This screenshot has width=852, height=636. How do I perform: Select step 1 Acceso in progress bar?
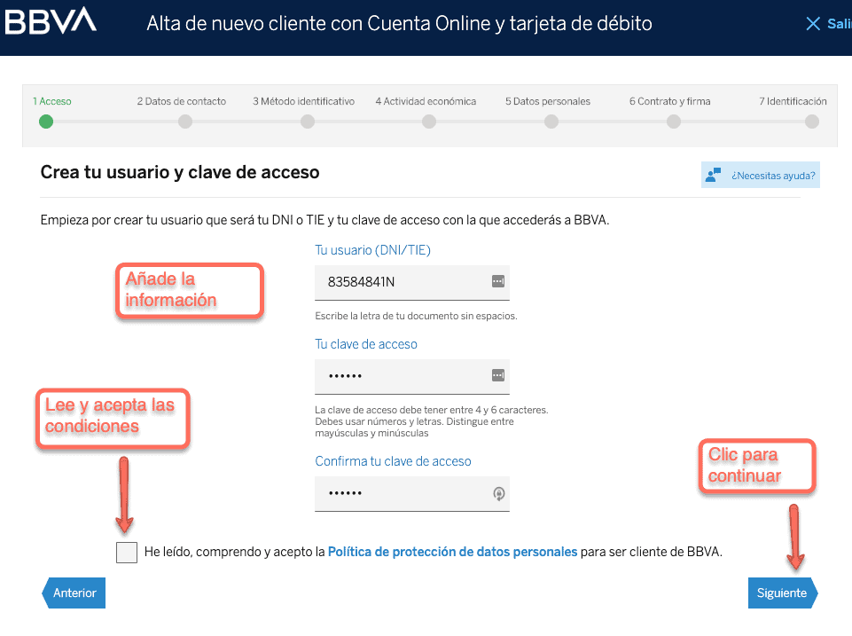52,101
